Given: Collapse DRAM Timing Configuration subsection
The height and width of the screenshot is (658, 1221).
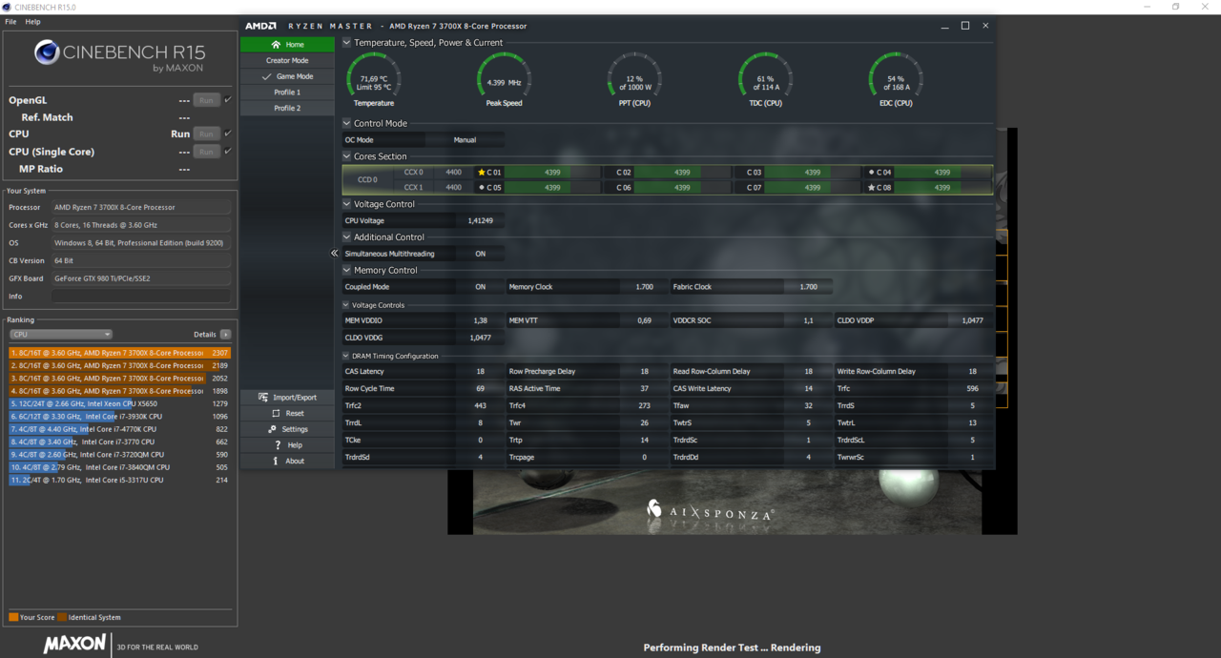Looking at the screenshot, I should point(346,356).
